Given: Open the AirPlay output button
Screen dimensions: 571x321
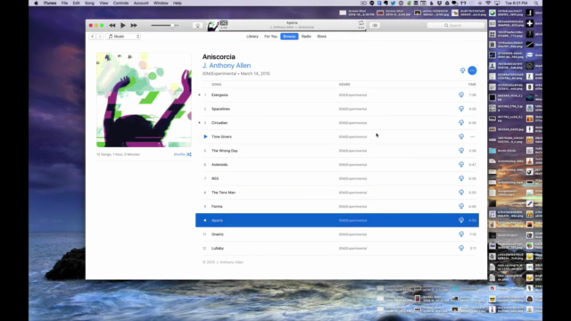Looking at the screenshot, I should (x=198, y=26).
